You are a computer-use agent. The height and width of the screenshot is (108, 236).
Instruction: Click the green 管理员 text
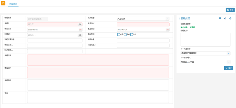click(x=192, y=27)
